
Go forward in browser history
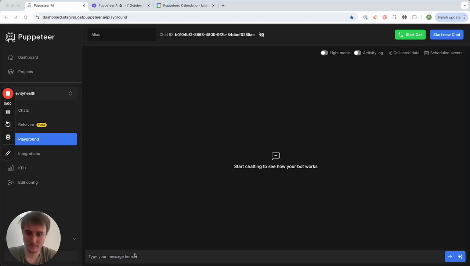pos(16,17)
